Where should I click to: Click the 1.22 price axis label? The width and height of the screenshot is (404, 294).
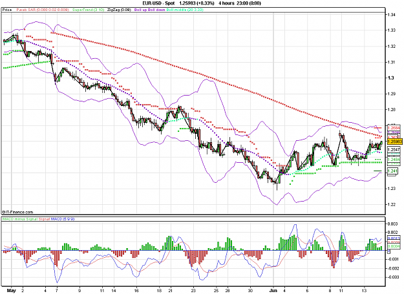pos(391,204)
